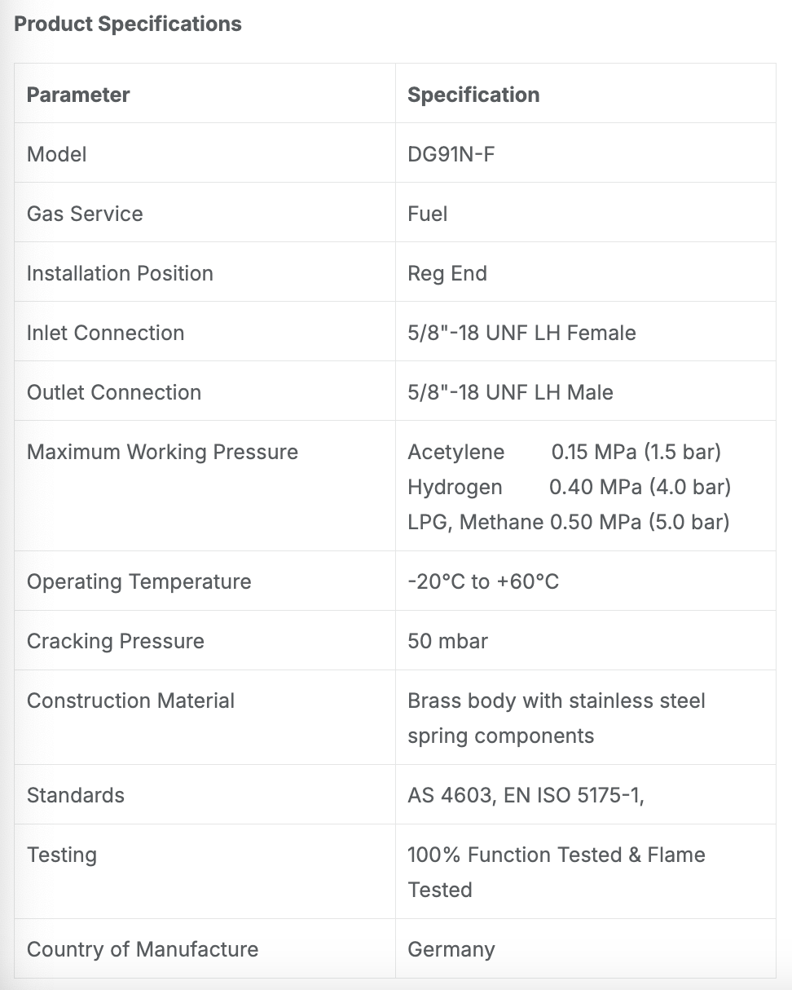The width and height of the screenshot is (792, 990).
Task: Click the Reg End installation value
Action: pyautogui.click(x=447, y=273)
